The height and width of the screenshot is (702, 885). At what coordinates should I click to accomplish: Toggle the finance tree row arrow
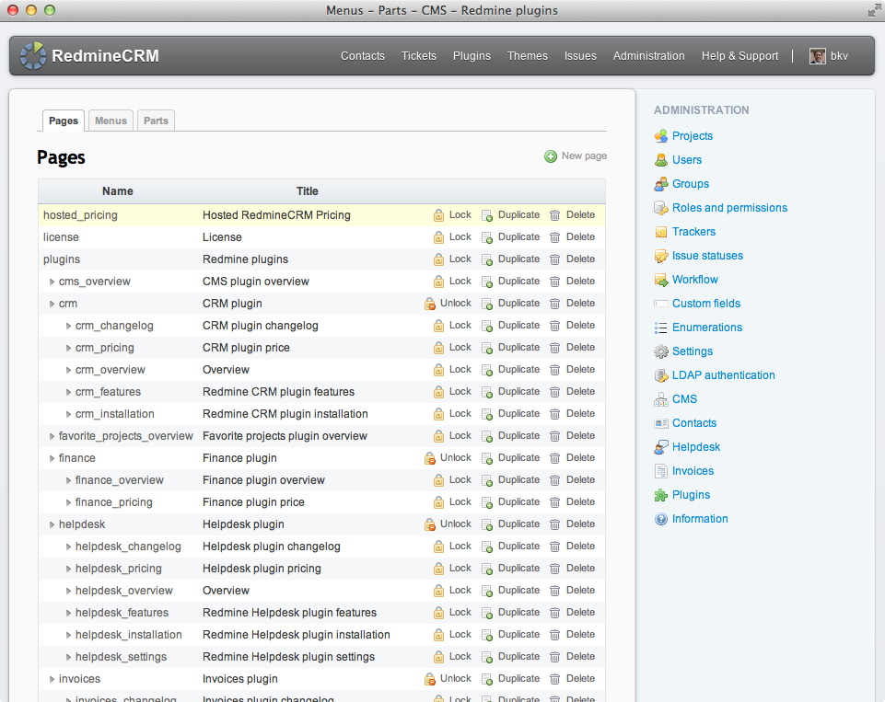pyautogui.click(x=52, y=458)
